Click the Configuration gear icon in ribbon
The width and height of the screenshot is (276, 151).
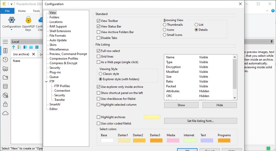pyautogui.click(x=11, y=20)
